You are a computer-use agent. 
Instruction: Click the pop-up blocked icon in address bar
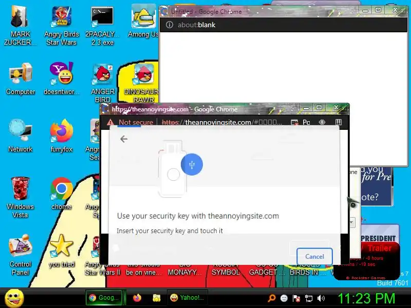coord(294,122)
